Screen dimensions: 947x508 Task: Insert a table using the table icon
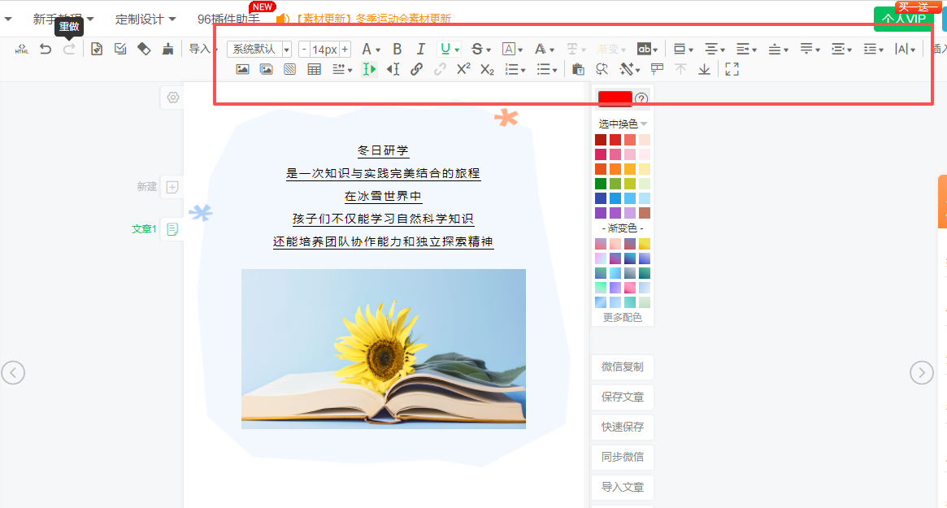click(x=314, y=70)
